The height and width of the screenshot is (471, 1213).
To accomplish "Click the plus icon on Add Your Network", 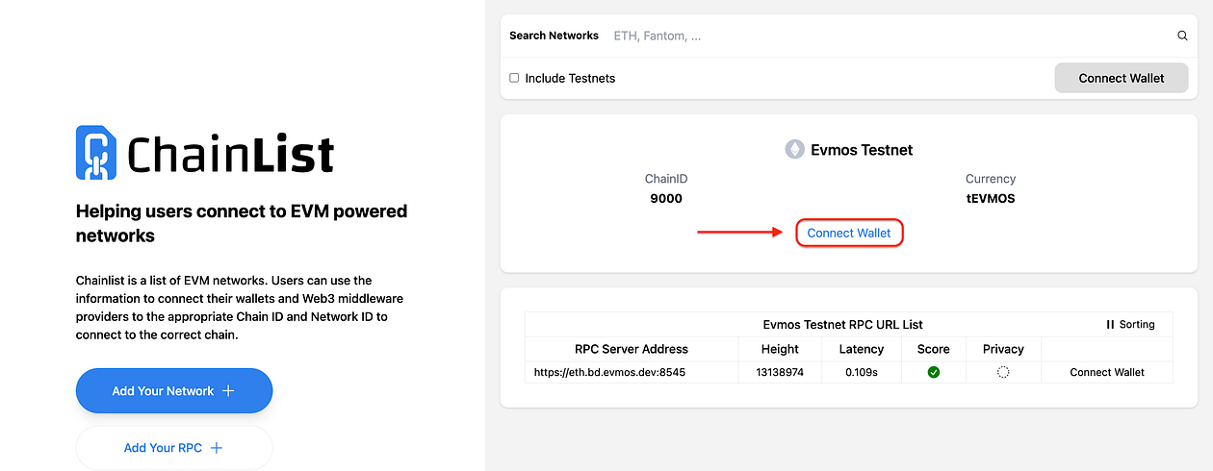I will [228, 391].
